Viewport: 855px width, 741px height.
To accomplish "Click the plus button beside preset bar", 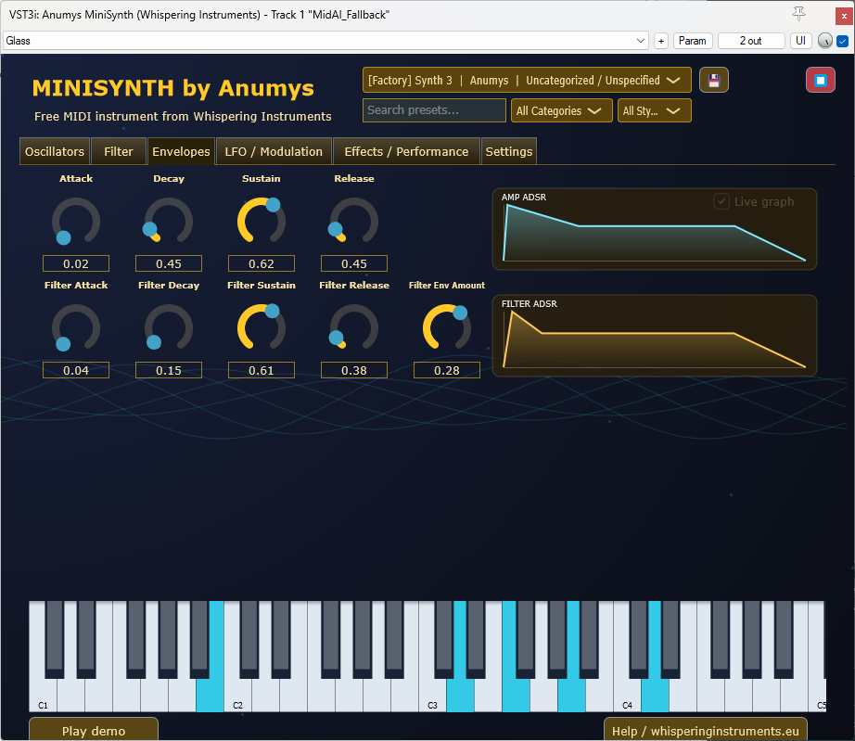I will pyautogui.click(x=661, y=41).
